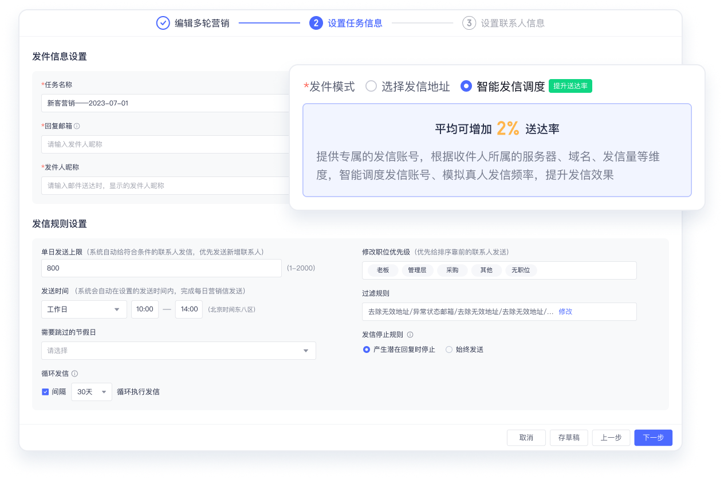Viewport: 724px width, 479px height.
Task: Uncheck the 间隔 loop sending checkbox
Action: (x=45, y=392)
